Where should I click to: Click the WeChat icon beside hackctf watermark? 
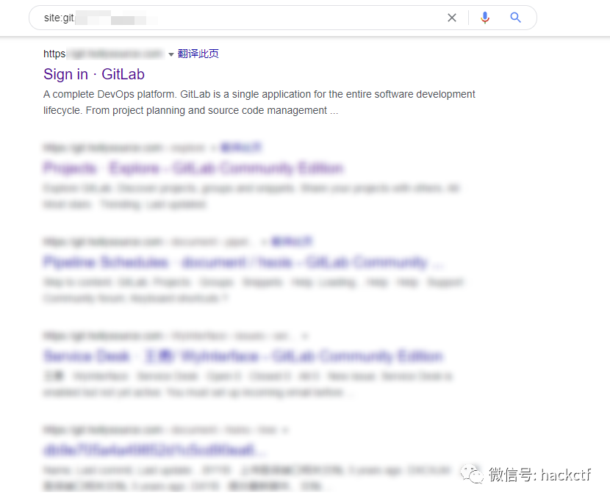point(473,475)
